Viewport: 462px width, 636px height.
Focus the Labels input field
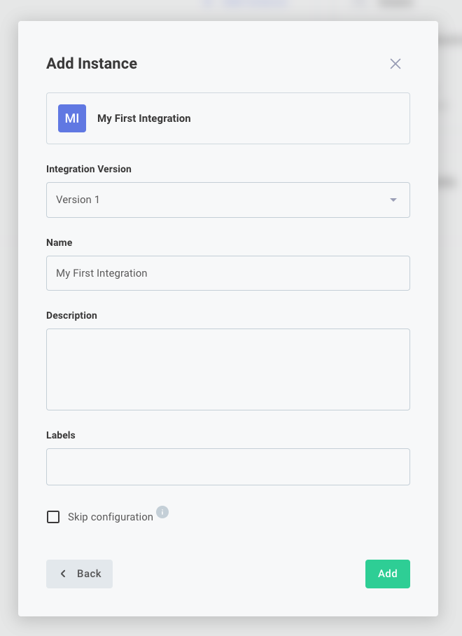pos(227,466)
